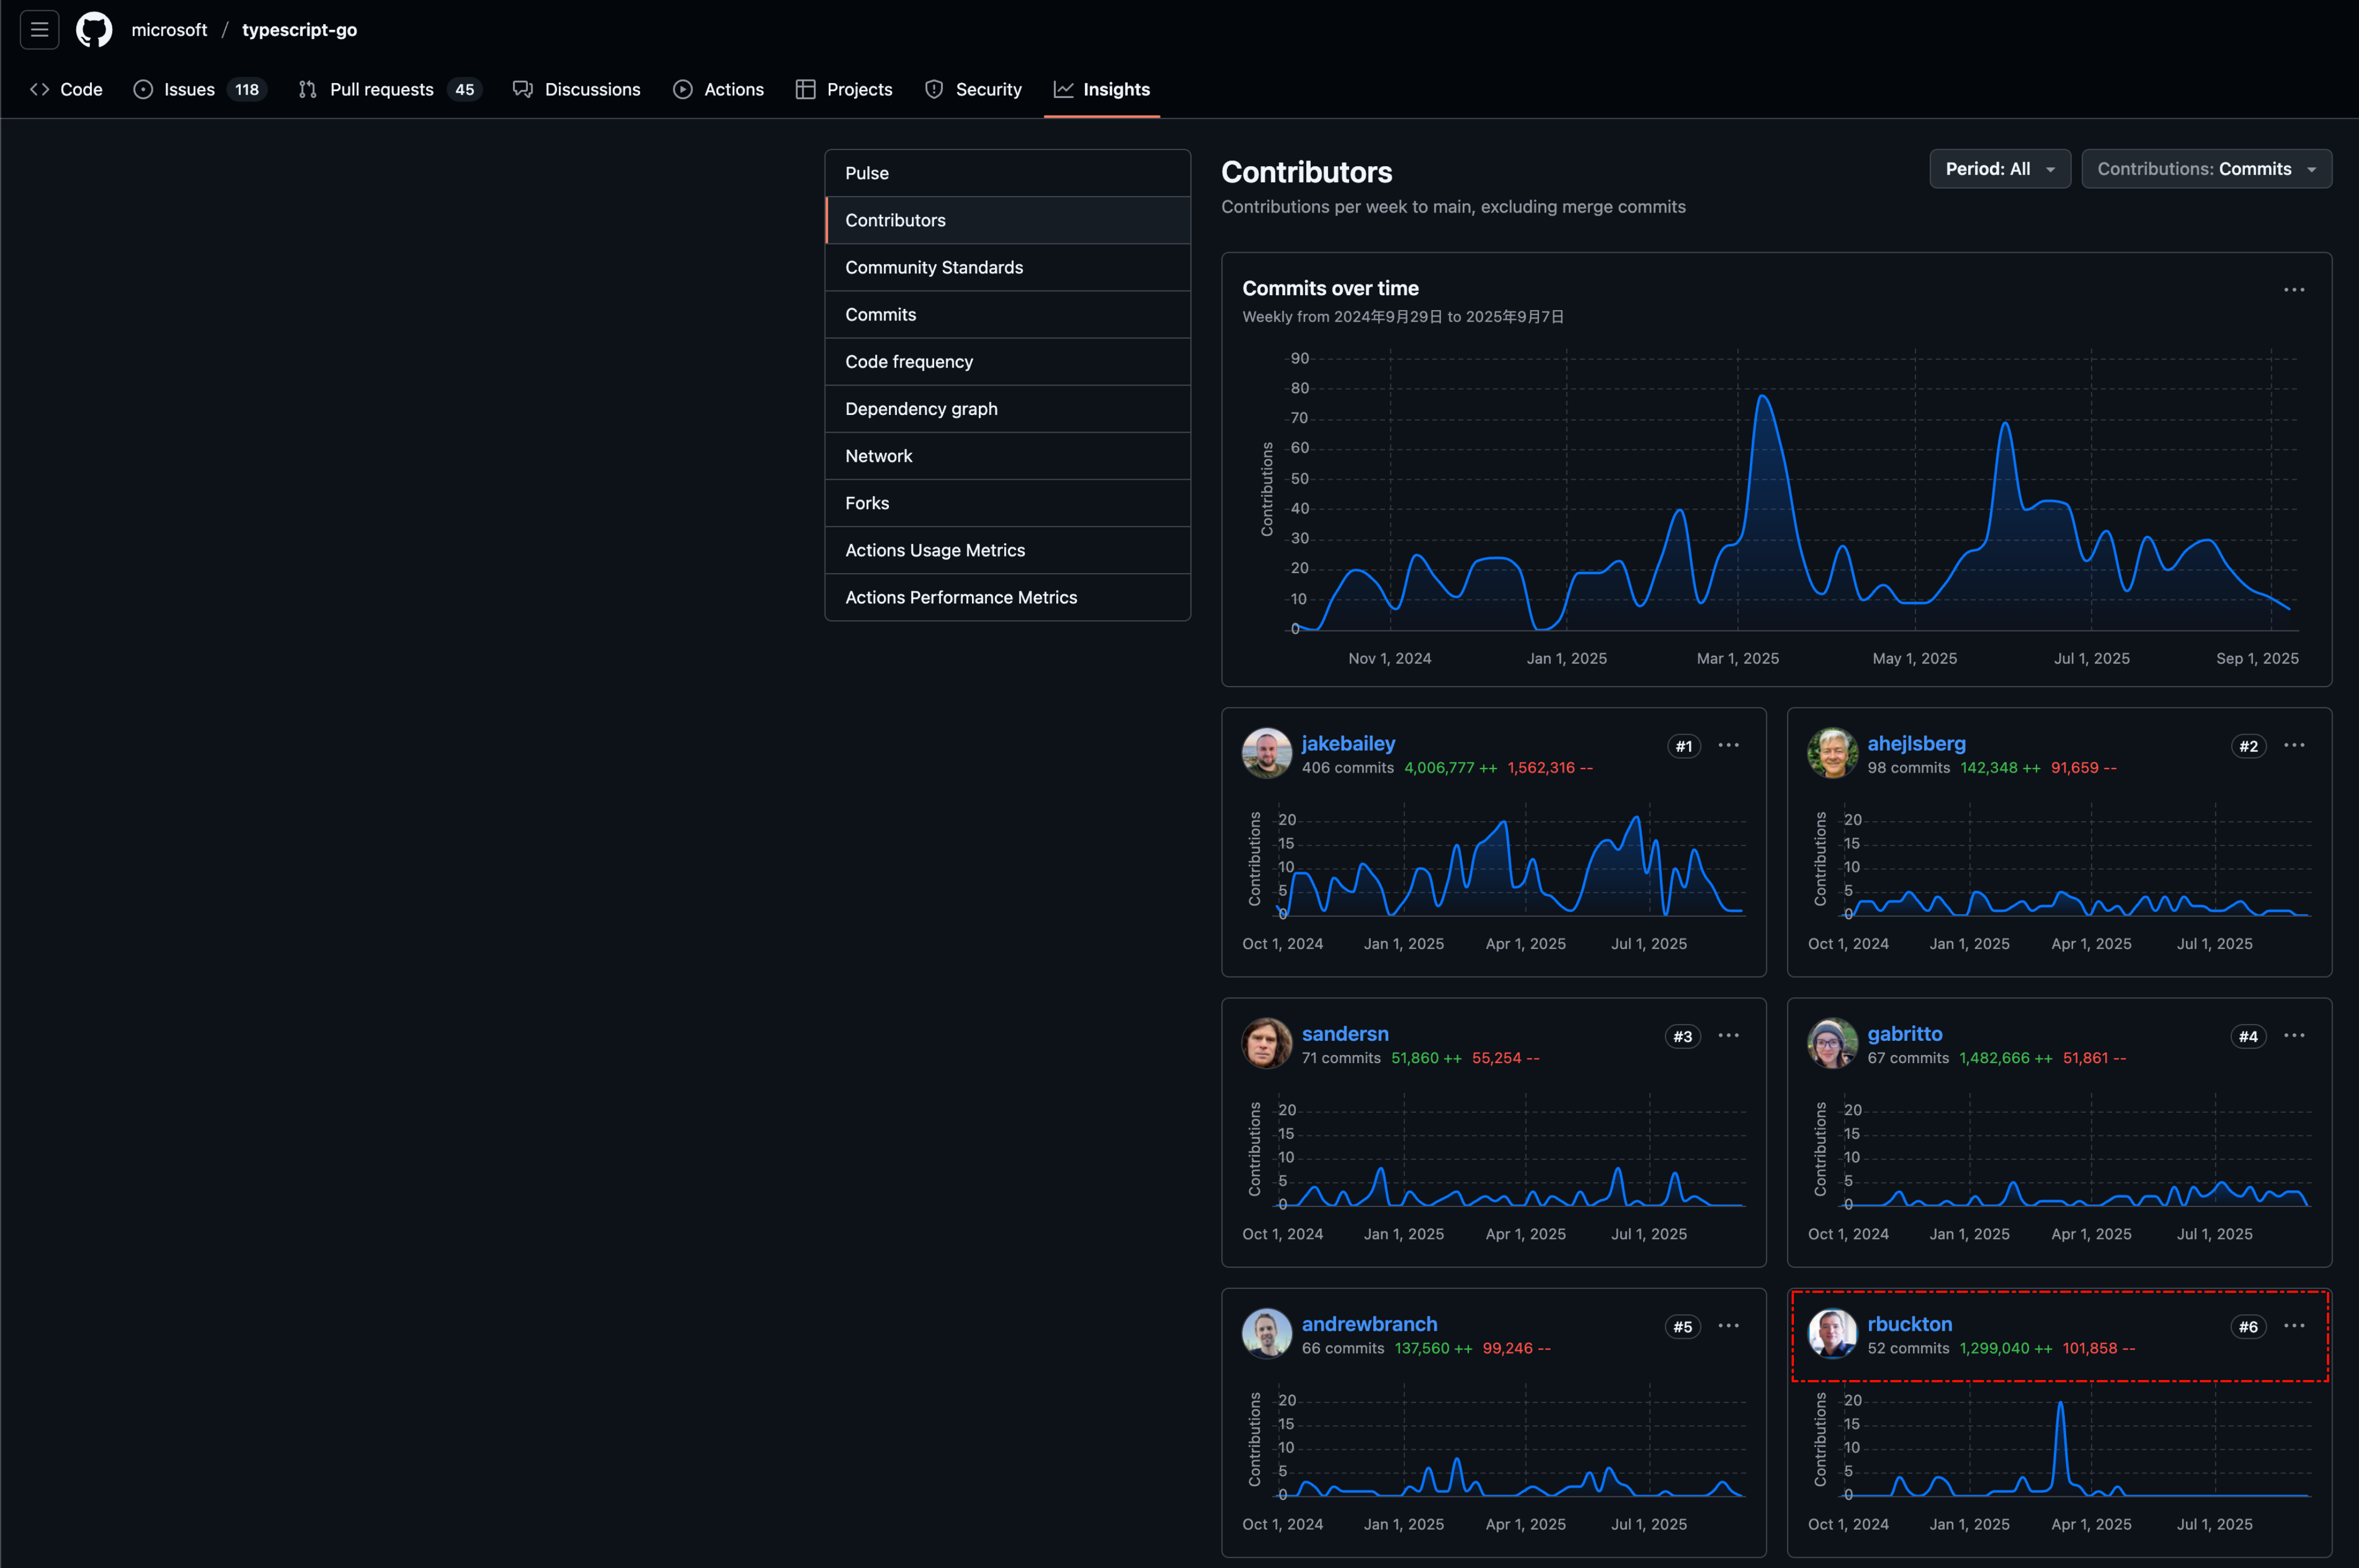Click the Actions play icon
Screen dimensions: 2359x1568
click(683, 89)
